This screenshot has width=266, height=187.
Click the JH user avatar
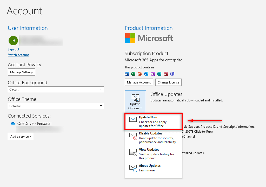[x=13, y=41]
